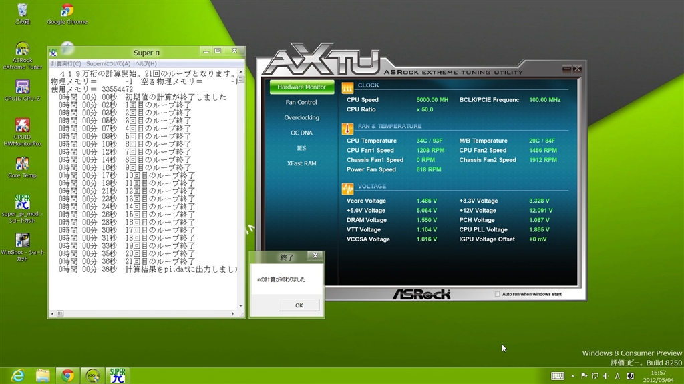Enable Auto run when windows start
Viewport: 684px width, 384px height.
498,294
